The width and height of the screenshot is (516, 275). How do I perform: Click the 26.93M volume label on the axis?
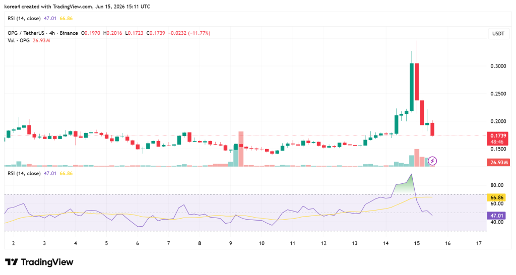click(x=497, y=162)
